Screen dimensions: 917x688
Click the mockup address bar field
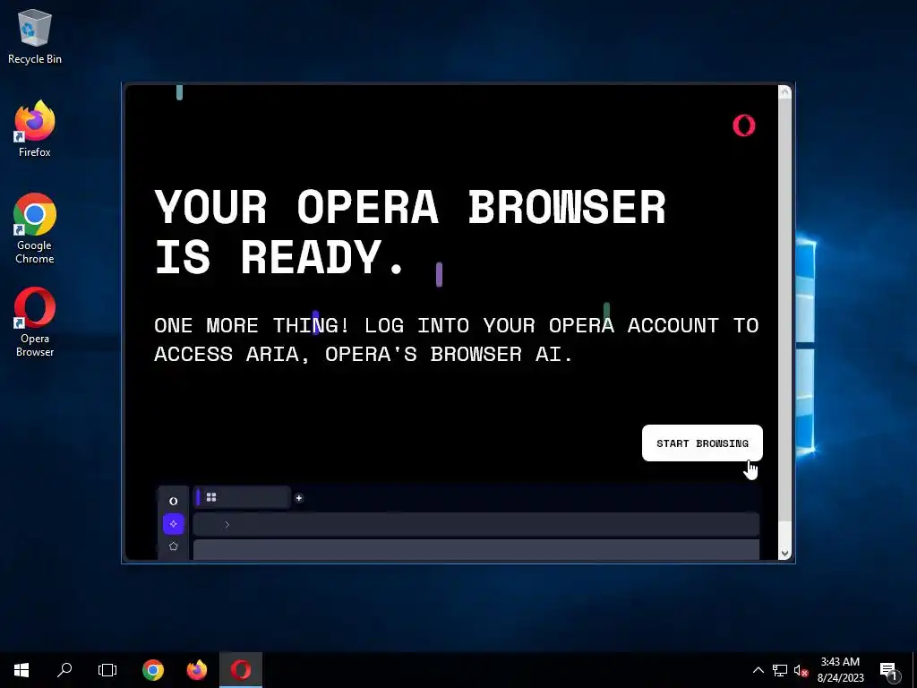(476, 524)
